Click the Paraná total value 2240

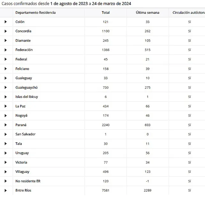106,125
